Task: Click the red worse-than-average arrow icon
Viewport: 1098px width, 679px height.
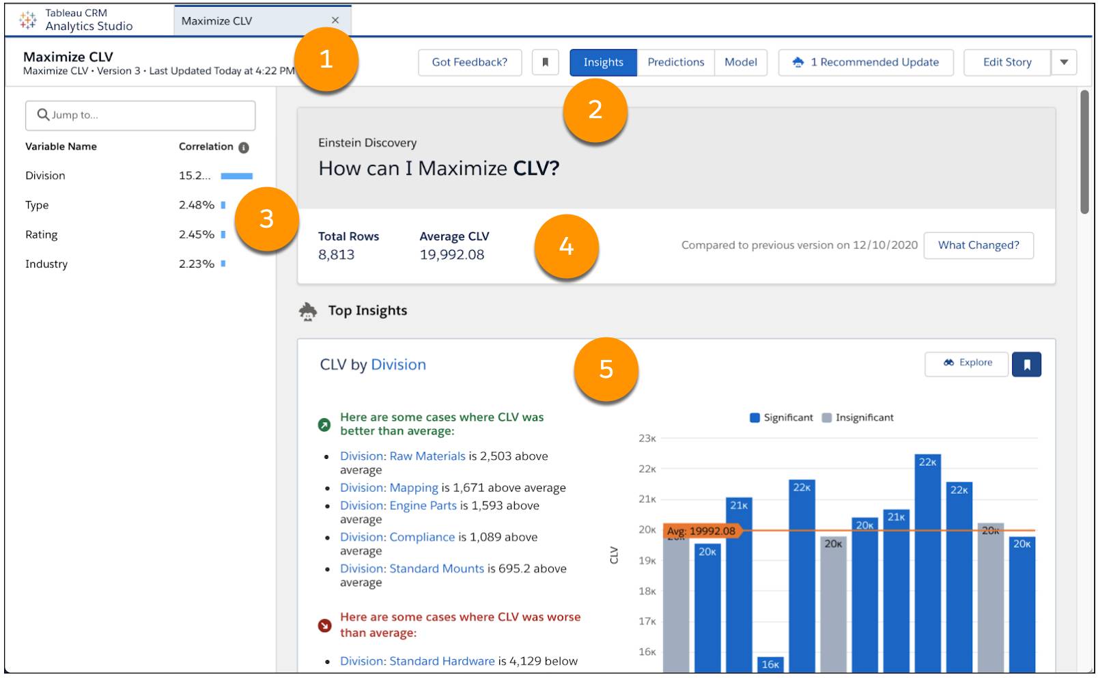Action: click(x=325, y=626)
